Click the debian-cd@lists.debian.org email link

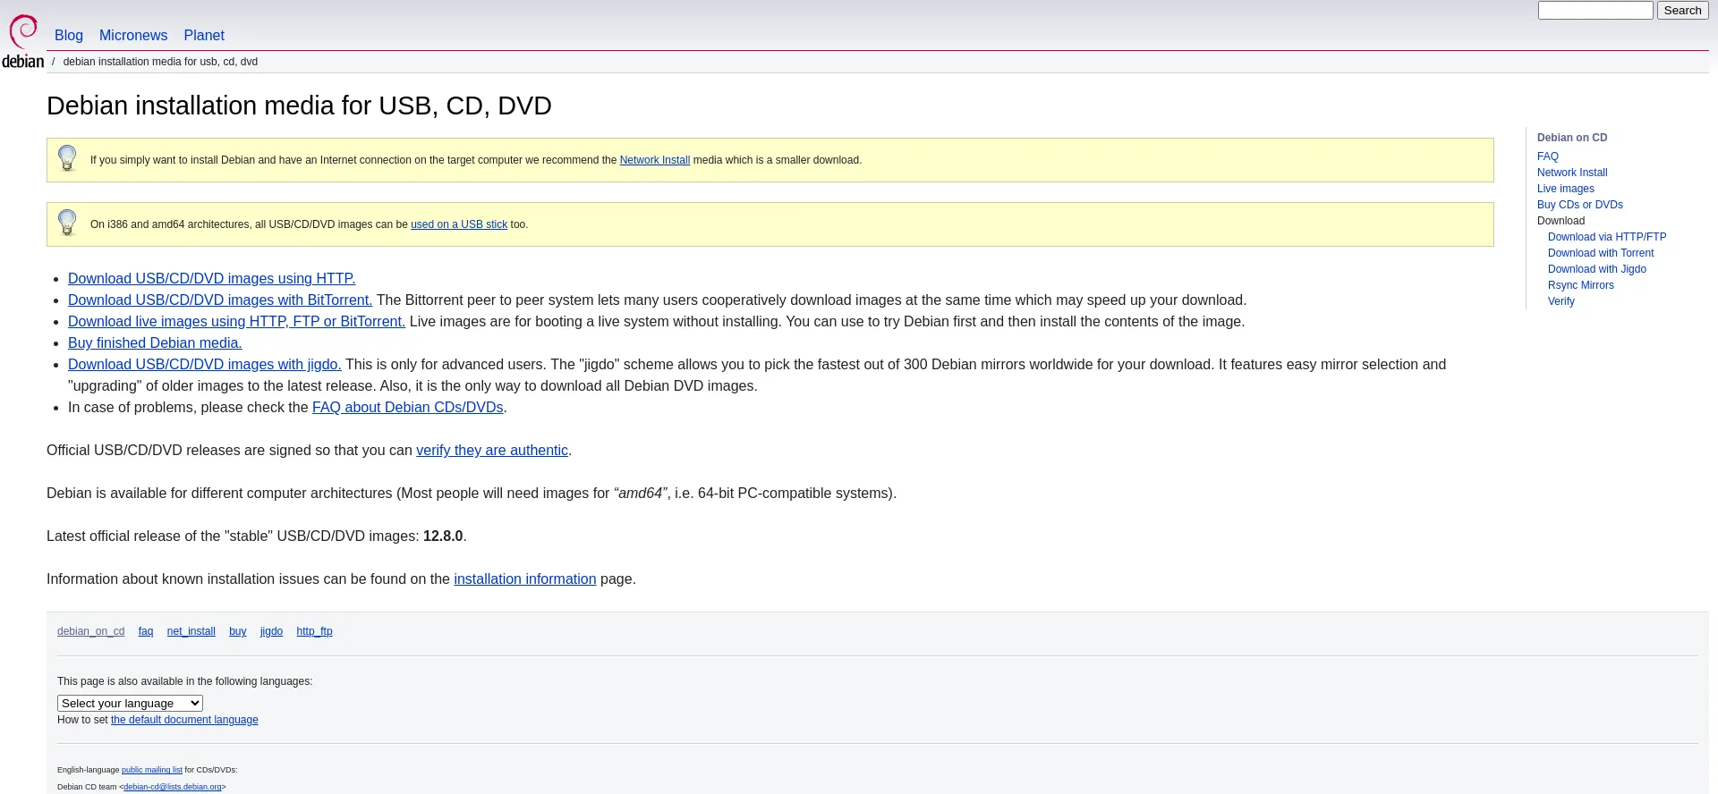pyautogui.click(x=173, y=787)
